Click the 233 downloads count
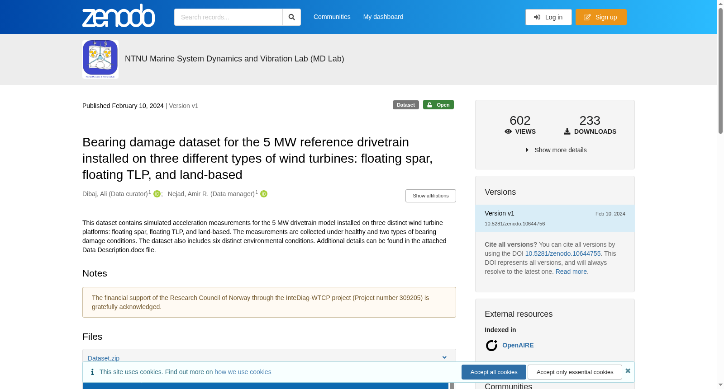The height and width of the screenshot is (389, 724). tap(590, 121)
